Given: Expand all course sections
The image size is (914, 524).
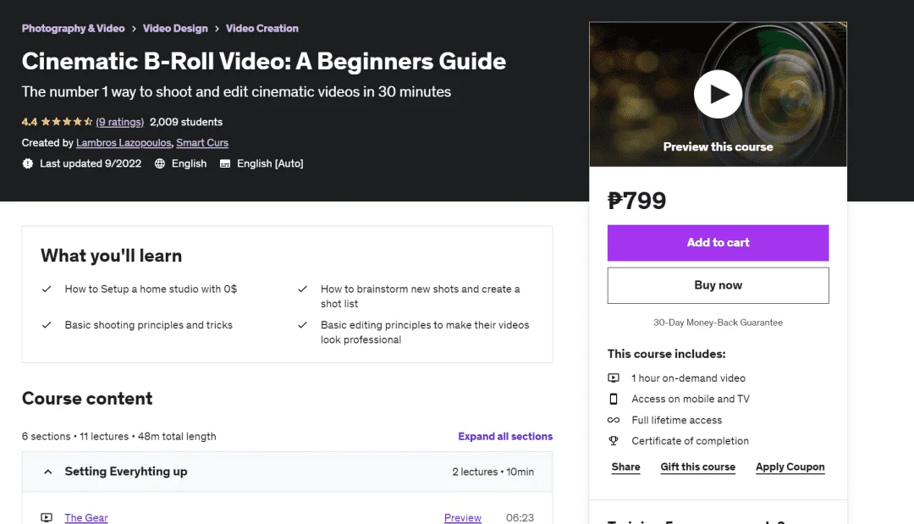Looking at the screenshot, I should point(504,436).
